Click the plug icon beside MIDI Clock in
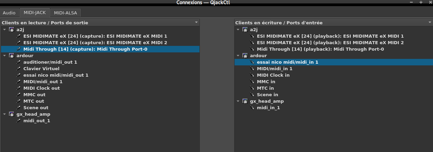This screenshot has width=433, height=152. [x=252, y=75]
